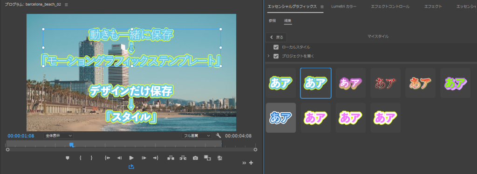The height and width of the screenshot is (174, 477).
Task: Select 「モーショングラフィックステンプレート」 text in monitor
Action: pos(131,61)
